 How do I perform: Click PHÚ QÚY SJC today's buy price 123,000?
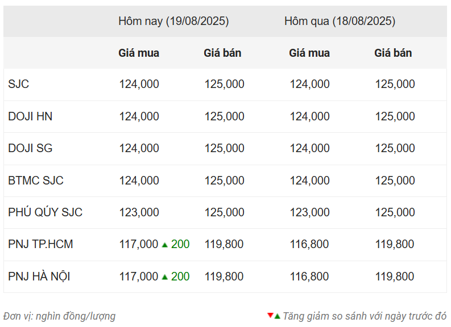[139, 212]
